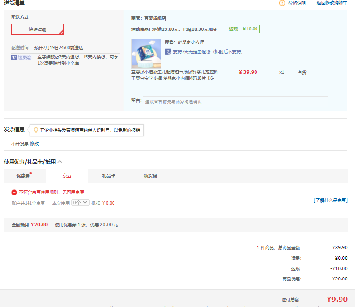Screen dimensions: 356x307
Task: Switch to the 礼品卡 tab
Action: (x=109, y=176)
